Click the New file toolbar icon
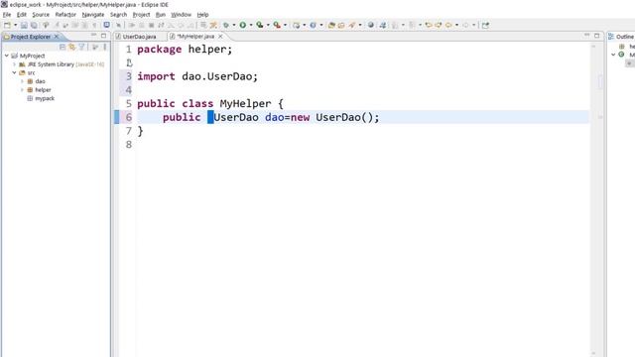 click(7, 25)
